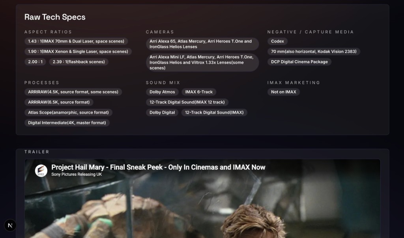Viewport: 404px width, 238px height.
Task: Click the Not on IMAX marketing tag
Action: [x=284, y=92]
